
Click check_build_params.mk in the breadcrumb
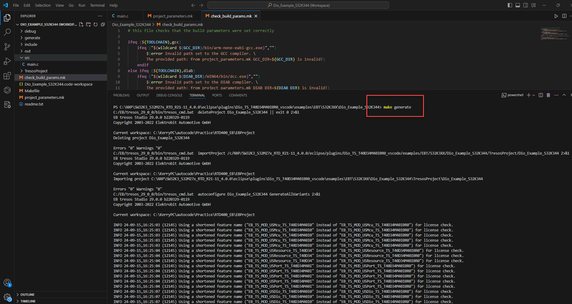[x=182, y=25]
